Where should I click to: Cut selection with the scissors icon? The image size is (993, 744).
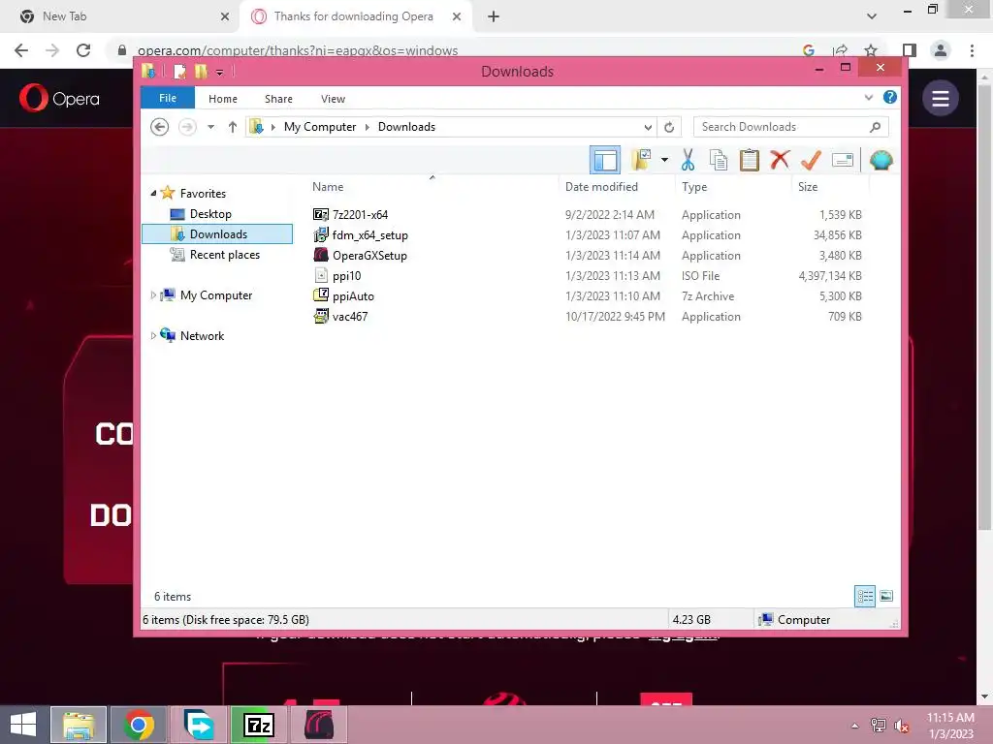(x=688, y=160)
